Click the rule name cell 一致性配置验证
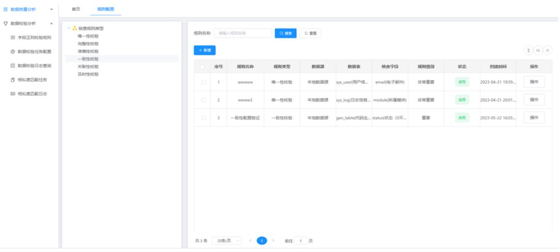 [x=245, y=117]
